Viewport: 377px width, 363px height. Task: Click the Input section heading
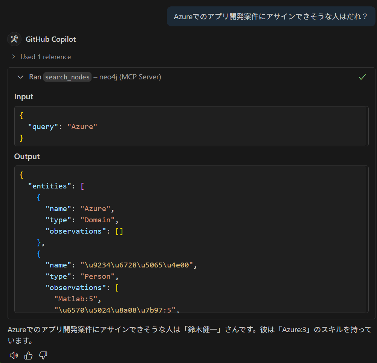point(24,97)
